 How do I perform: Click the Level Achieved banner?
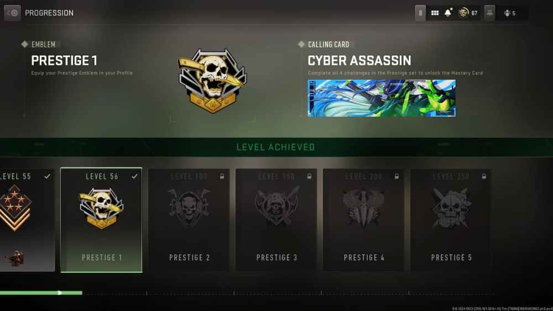[x=276, y=147]
